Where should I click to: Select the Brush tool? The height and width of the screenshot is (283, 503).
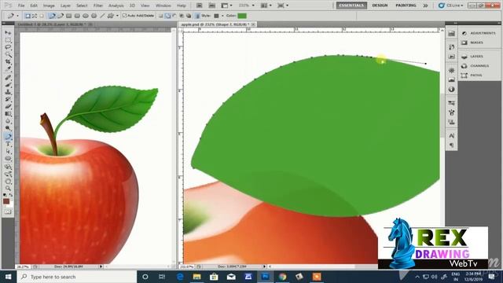pyautogui.click(x=8, y=85)
